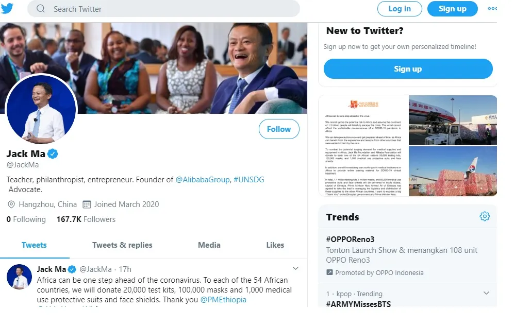Click the promoted arrow icon under OPPO Reno3

[329, 272]
